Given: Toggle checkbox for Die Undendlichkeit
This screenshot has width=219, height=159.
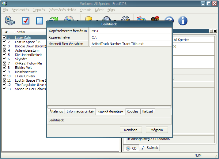Looking at the screenshot, I should click(5, 54).
